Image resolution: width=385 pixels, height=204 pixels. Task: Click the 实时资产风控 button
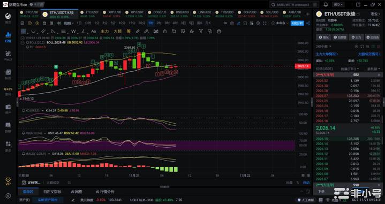pos(48,200)
